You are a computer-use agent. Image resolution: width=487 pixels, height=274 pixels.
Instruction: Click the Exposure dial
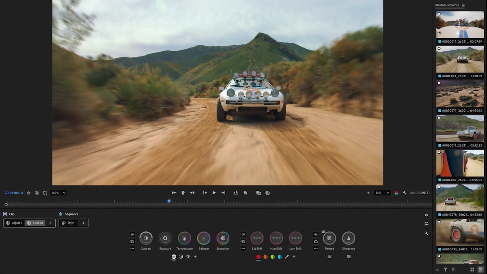point(165,238)
